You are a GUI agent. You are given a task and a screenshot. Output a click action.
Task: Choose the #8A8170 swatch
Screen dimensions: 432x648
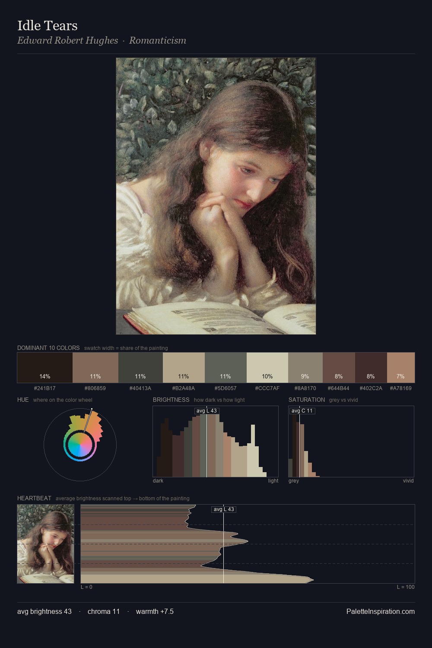click(305, 368)
